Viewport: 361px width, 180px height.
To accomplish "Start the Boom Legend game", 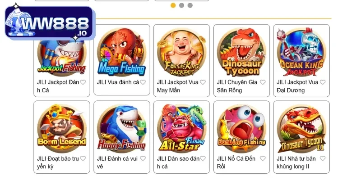I will tap(62, 128).
